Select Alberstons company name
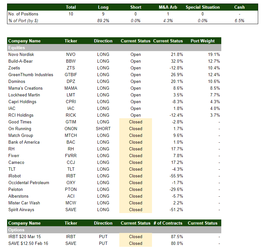The image size is (262, 250). [x=18, y=196]
